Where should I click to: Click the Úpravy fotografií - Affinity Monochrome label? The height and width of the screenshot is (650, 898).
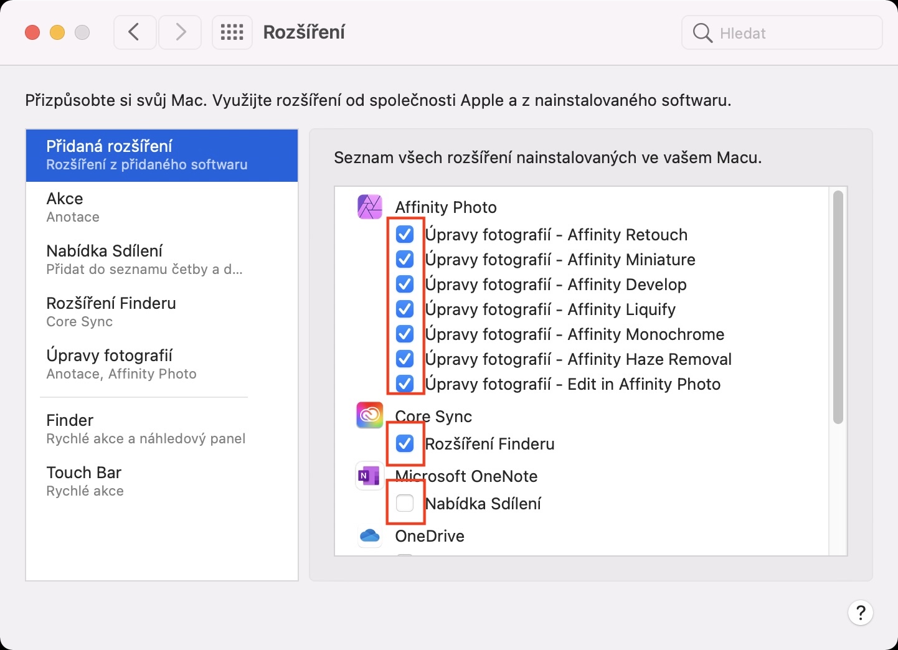tap(575, 334)
